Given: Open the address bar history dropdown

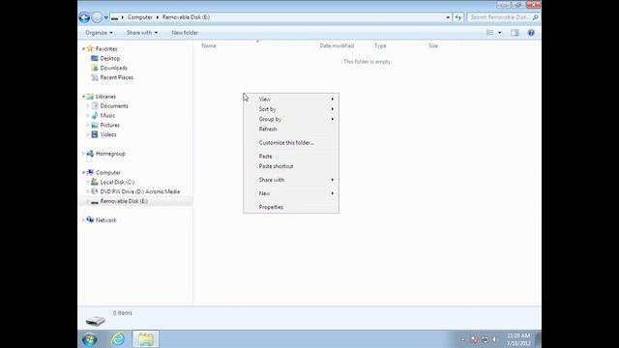Looking at the screenshot, I should tap(448, 17).
